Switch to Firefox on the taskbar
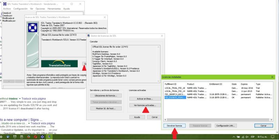The image size is (279, 140). [29, 137]
